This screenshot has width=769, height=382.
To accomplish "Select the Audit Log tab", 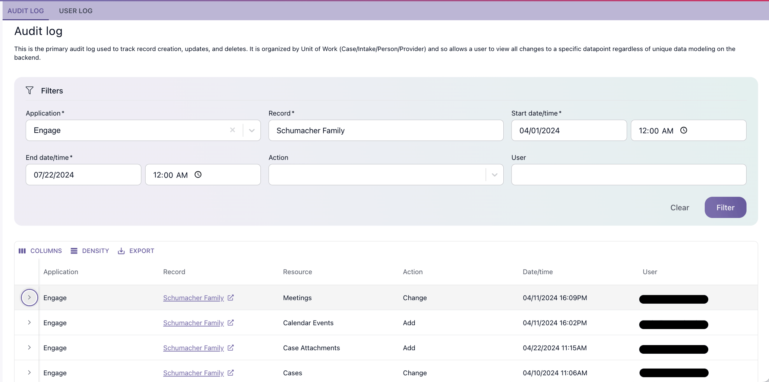I will pos(25,11).
